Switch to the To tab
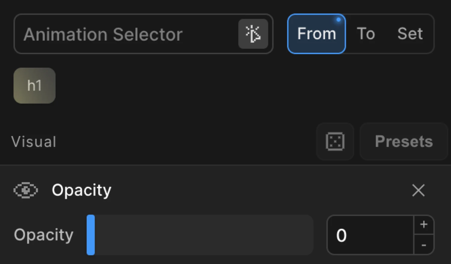The width and height of the screenshot is (451, 264). coord(366,34)
